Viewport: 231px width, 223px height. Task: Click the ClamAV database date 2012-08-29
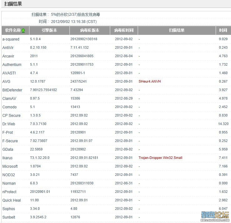(x=124, y=98)
